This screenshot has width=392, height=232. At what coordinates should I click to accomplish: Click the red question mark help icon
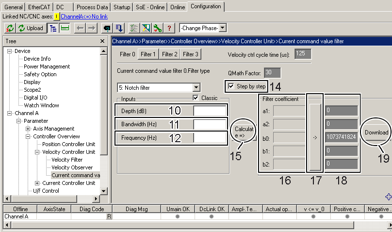point(169,28)
